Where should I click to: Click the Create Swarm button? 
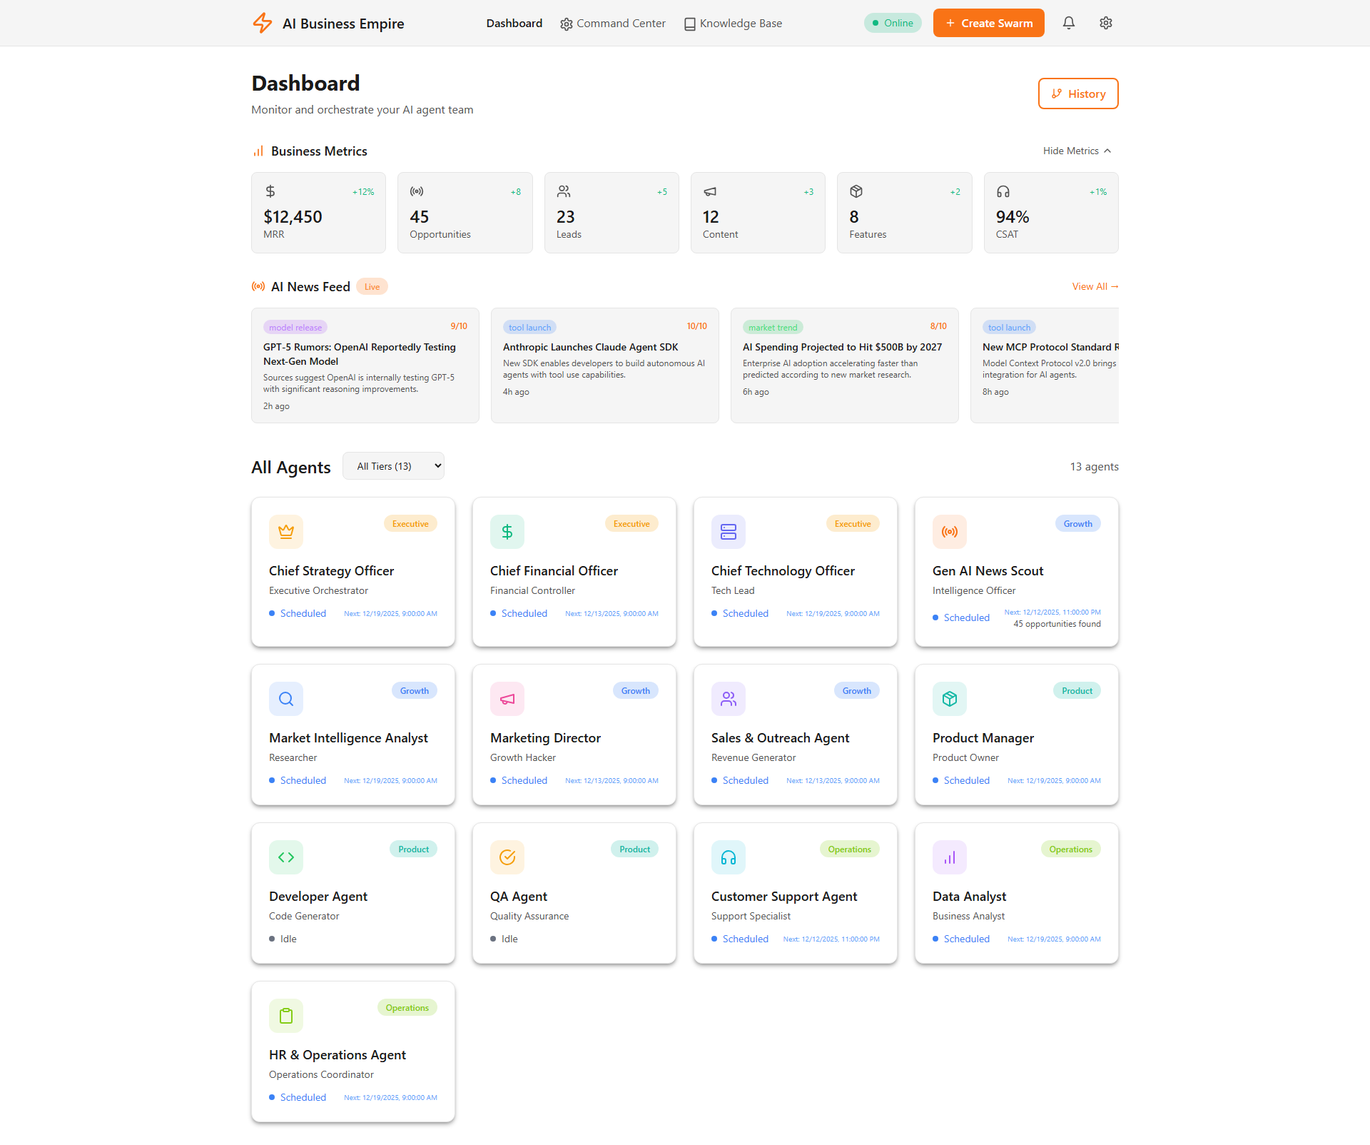[988, 23]
